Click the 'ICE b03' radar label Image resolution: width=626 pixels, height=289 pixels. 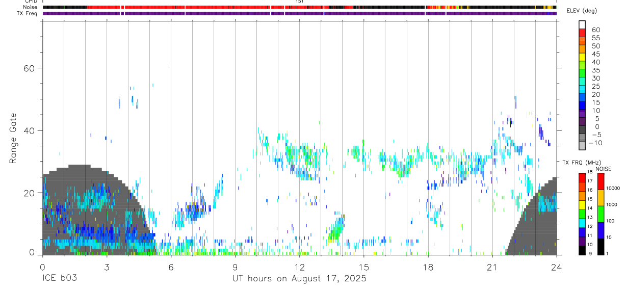(59, 279)
